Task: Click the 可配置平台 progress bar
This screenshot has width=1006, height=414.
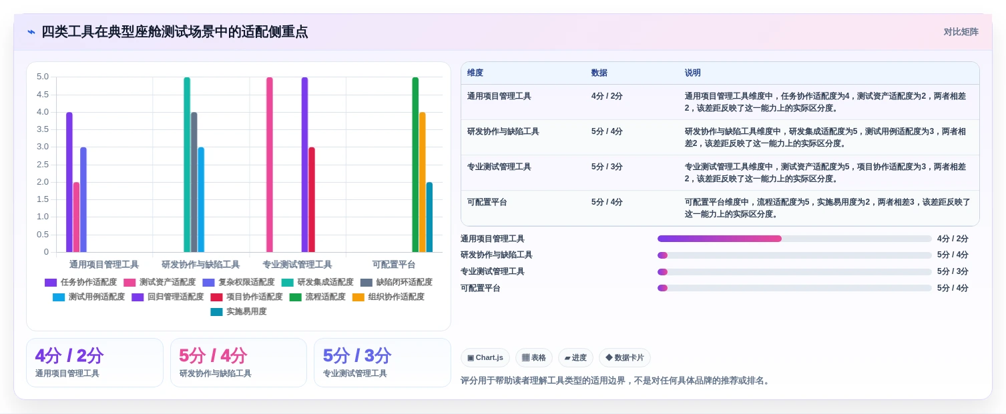Action: 794,288
